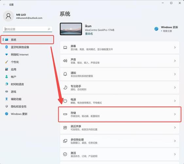Open the 专注助手 row chevron arrow
Viewport: 184px width, 164px height.
(175, 88)
